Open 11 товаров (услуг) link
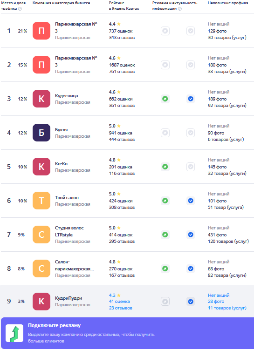This screenshot has height=349, width=254. tap(227, 308)
